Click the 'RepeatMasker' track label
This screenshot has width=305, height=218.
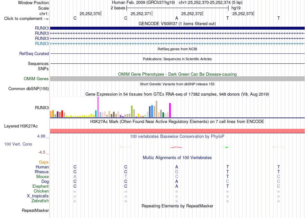click(35, 210)
